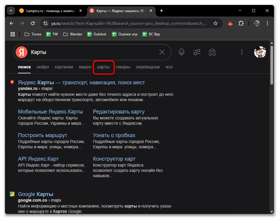The width and height of the screenshot is (279, 219).
Task: Open the browser extensions puzzle menu
Action: pos(241,23)
